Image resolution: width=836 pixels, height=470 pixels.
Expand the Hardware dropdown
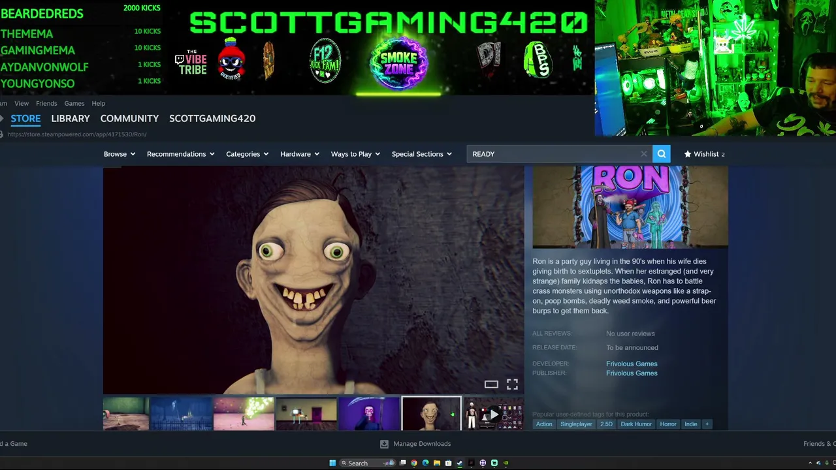tap(300, 154)
